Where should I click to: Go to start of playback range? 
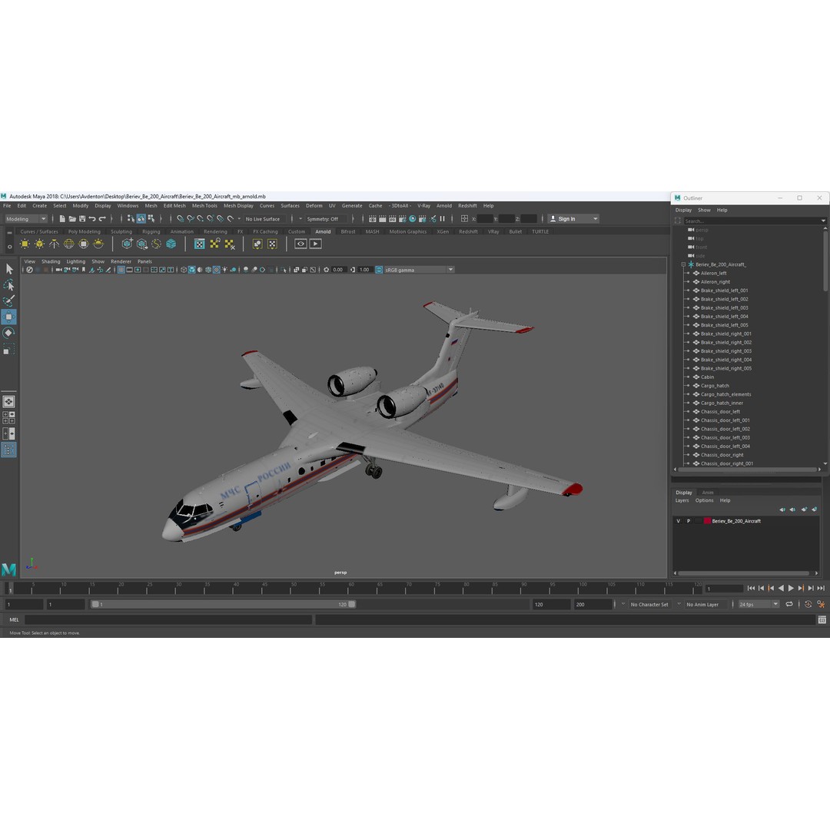751,588
